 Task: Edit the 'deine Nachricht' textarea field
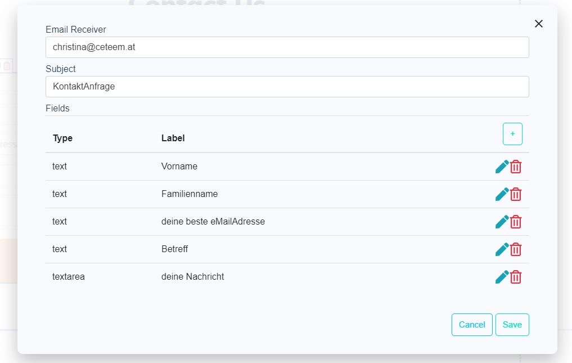point(502,277)
